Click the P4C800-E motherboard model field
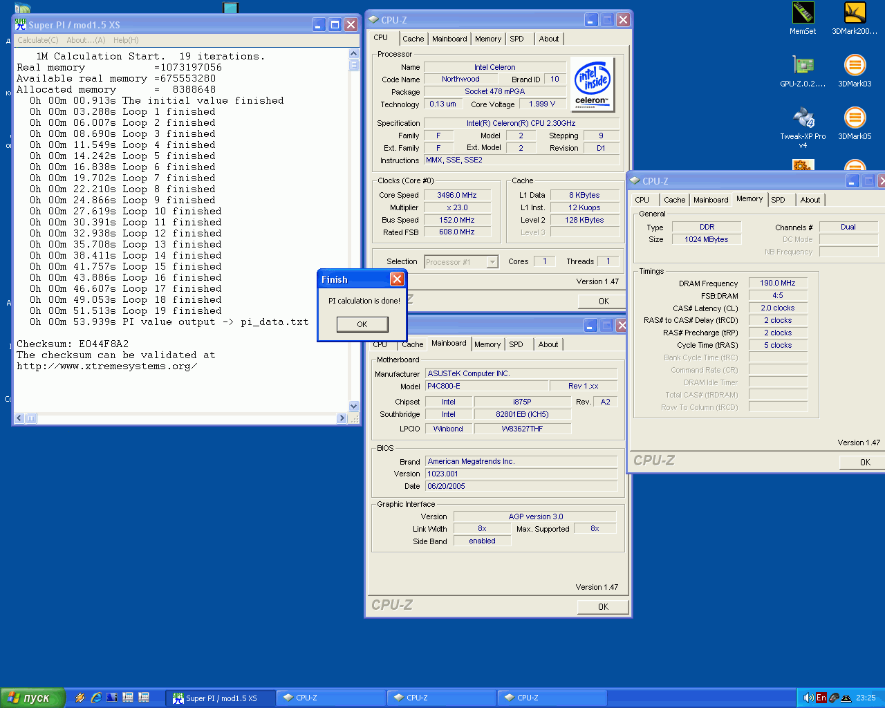885x708 pixels. [486, 386]
